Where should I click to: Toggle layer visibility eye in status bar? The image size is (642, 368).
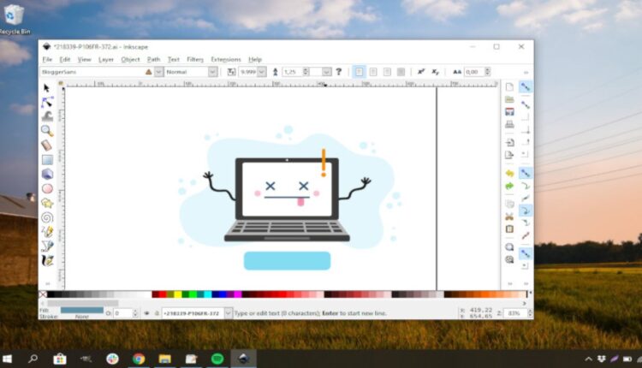(147, 313)
